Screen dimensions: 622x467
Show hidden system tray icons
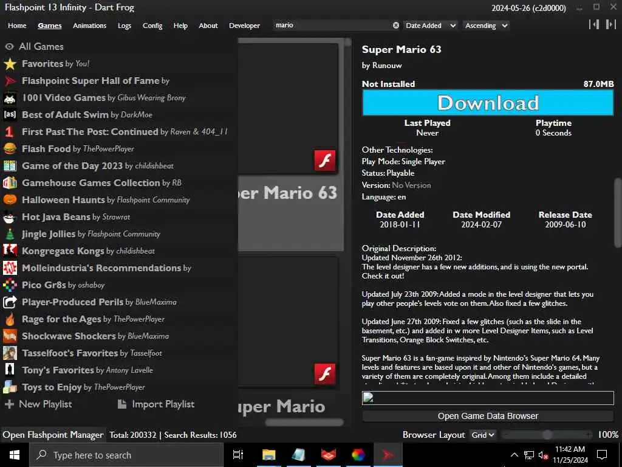[514, 455]
